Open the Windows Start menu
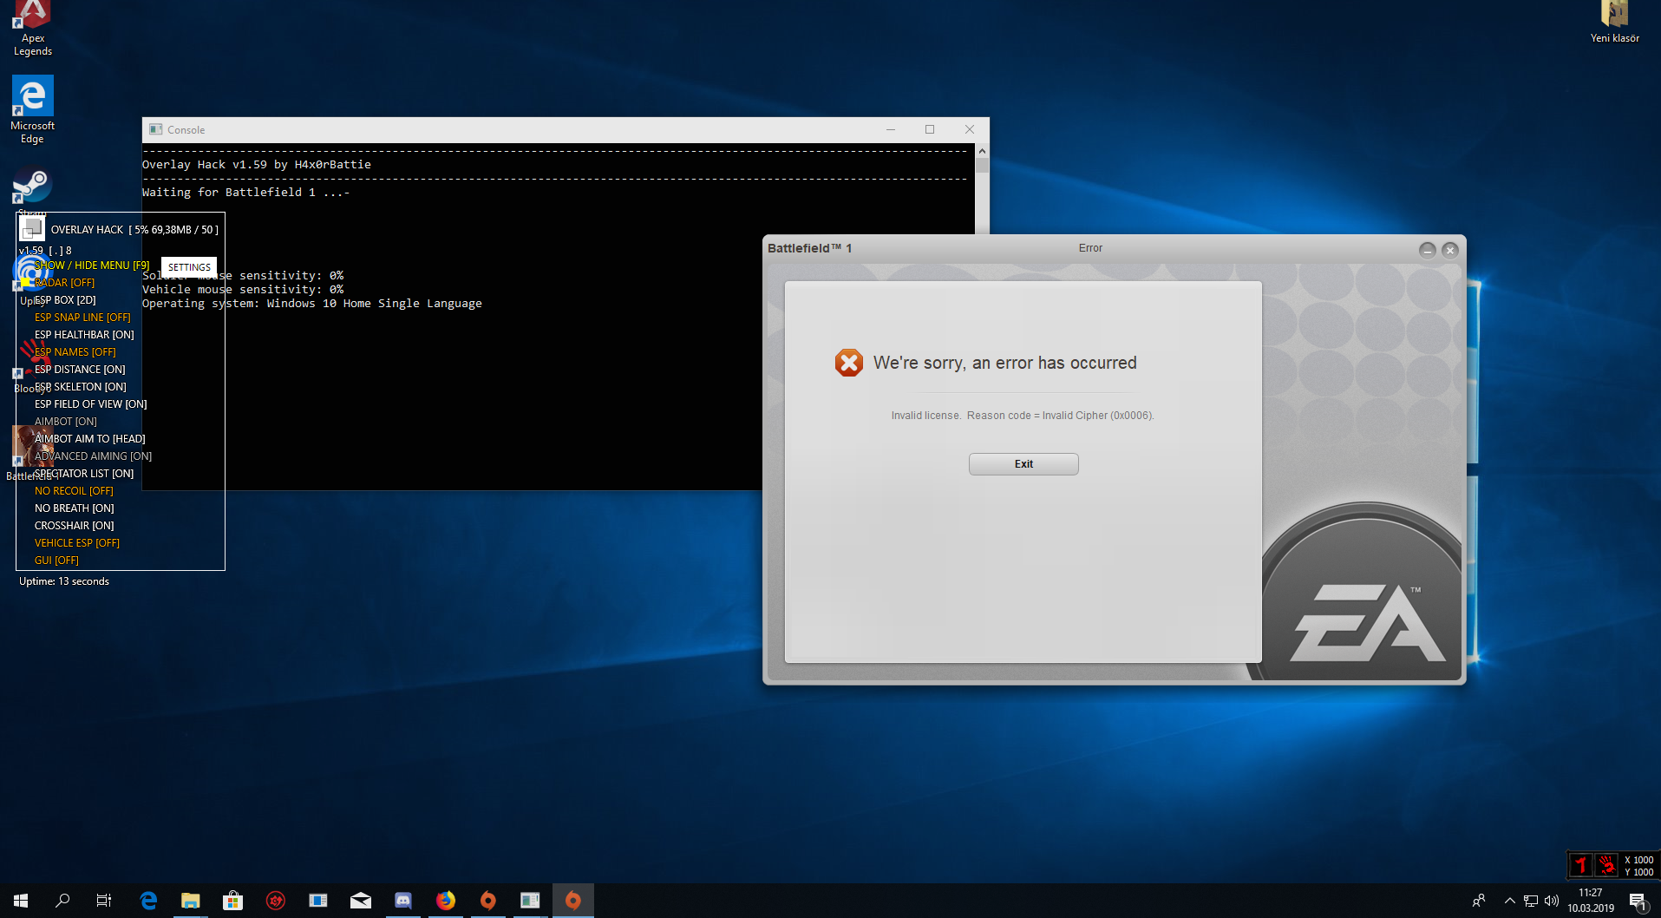1661x918 pixels. [21, 901]
